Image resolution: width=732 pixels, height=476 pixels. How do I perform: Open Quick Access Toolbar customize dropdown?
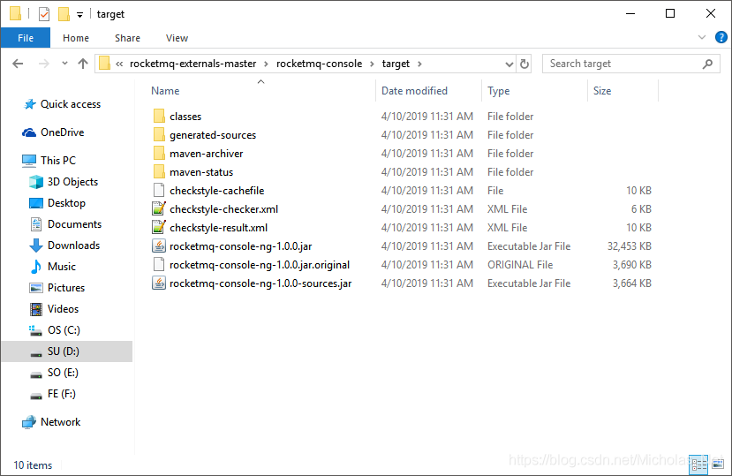[79, 15]
